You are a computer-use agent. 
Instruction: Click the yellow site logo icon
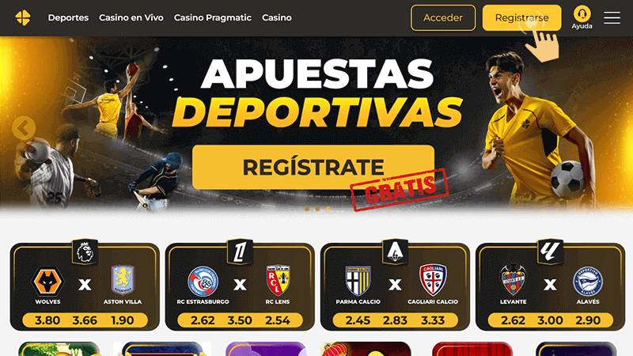pos(23,17)
